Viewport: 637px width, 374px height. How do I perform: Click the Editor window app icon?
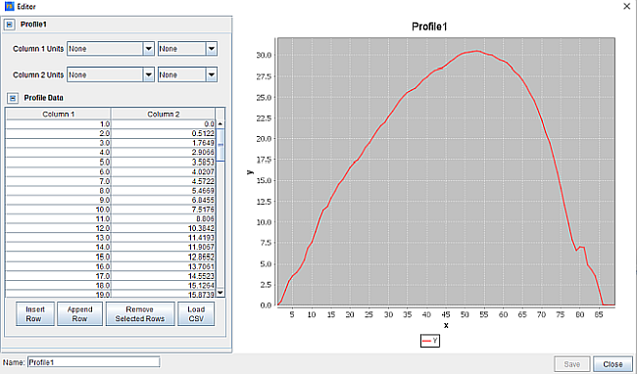tap(9, 6)
